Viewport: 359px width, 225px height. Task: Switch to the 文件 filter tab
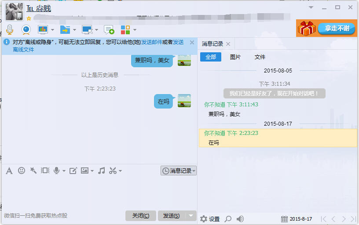(260, 57)
